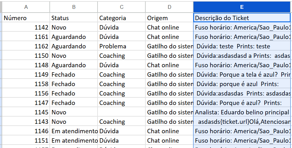Select the Origem header cell
Image resolution: width=292 pixels, height=148 pixels.
tap(170, 18)
